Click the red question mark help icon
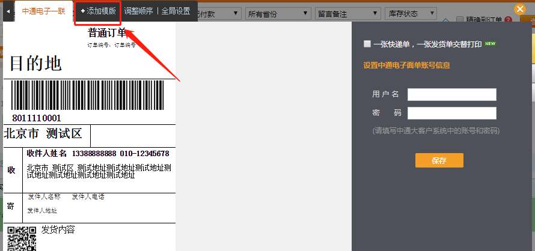The height and width of the screenshot is (251, 535). (508, 20)
